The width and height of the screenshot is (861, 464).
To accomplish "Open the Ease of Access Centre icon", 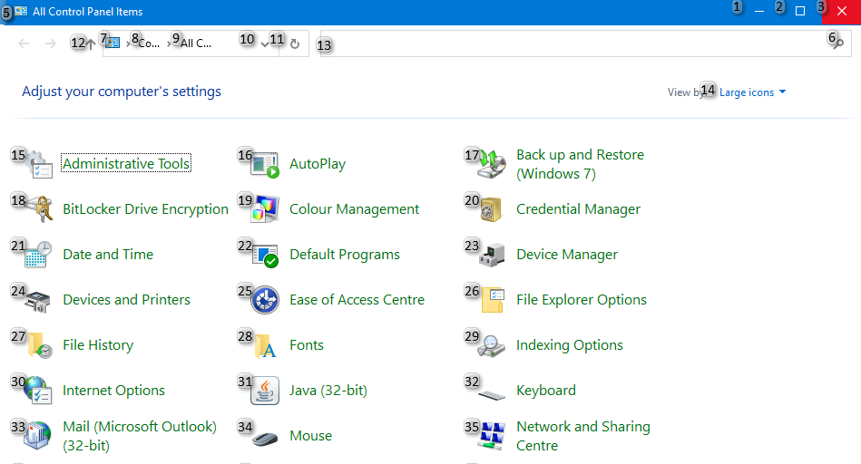I will (265, 300).
